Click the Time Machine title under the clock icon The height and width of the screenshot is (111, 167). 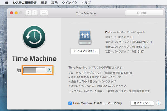34,58
